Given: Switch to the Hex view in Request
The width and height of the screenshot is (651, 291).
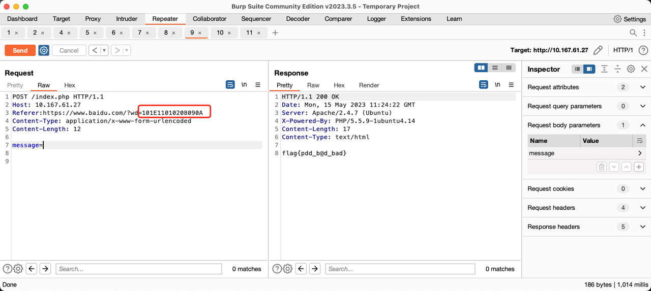Looking at the screenshot, I should 70,85.
